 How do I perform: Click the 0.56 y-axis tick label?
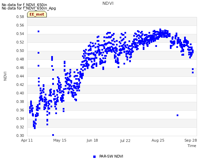pos(20,25)
